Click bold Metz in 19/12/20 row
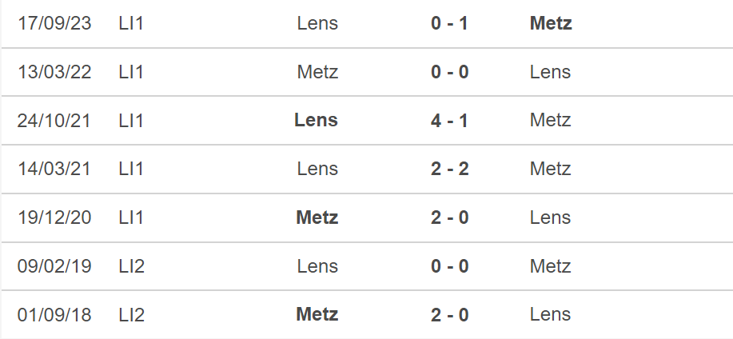Image resolution: width=733 pixels, height=339 pixels. coord(317,217)
